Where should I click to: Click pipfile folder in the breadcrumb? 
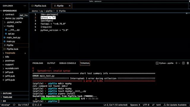(49, 11)
